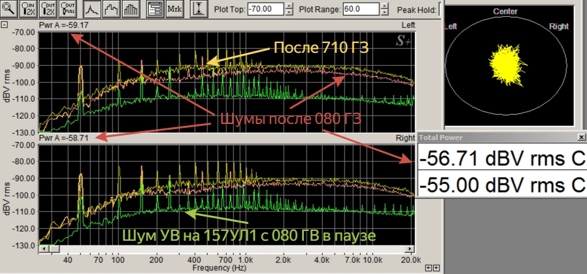This screenshot has height=274, width=587.
Task: Switch to line plot style
Action: click(92, 9)
